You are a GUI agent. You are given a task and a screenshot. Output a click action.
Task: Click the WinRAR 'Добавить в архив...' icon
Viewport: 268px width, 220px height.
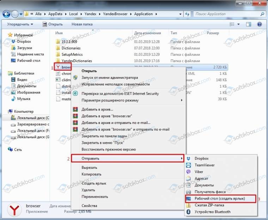point(75,109)
